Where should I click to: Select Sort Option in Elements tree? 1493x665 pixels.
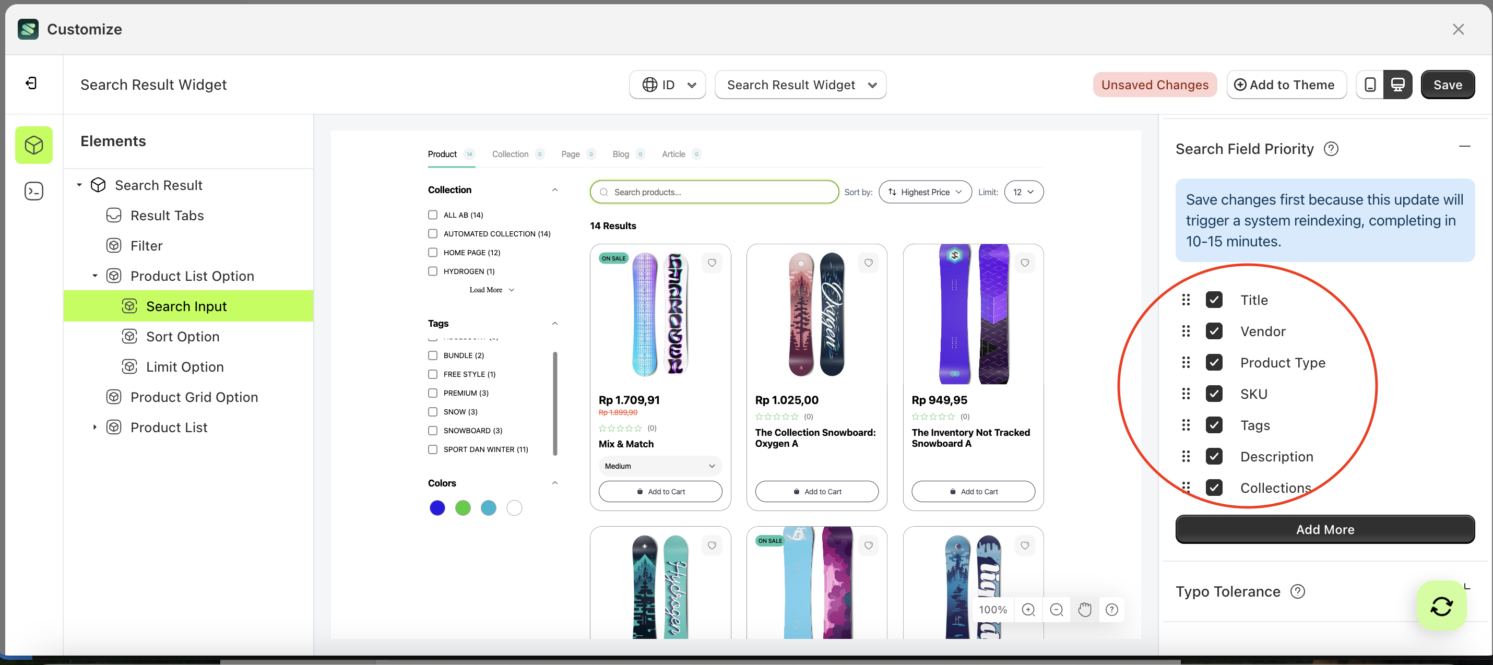[183, 336]
